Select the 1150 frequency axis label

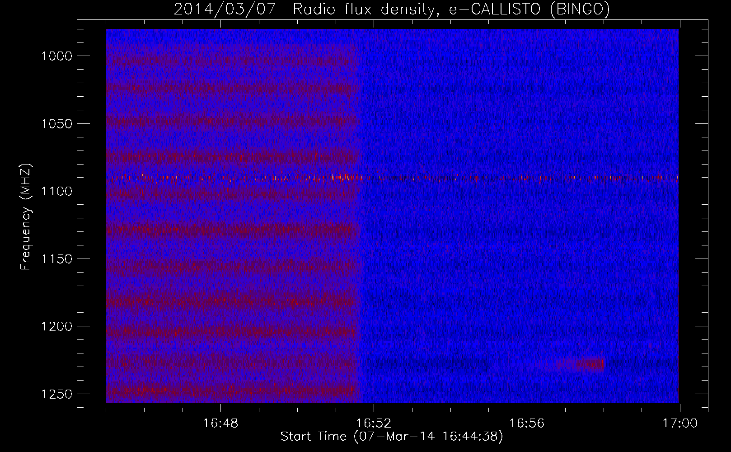pyautogui.click(x=56, y=259)
